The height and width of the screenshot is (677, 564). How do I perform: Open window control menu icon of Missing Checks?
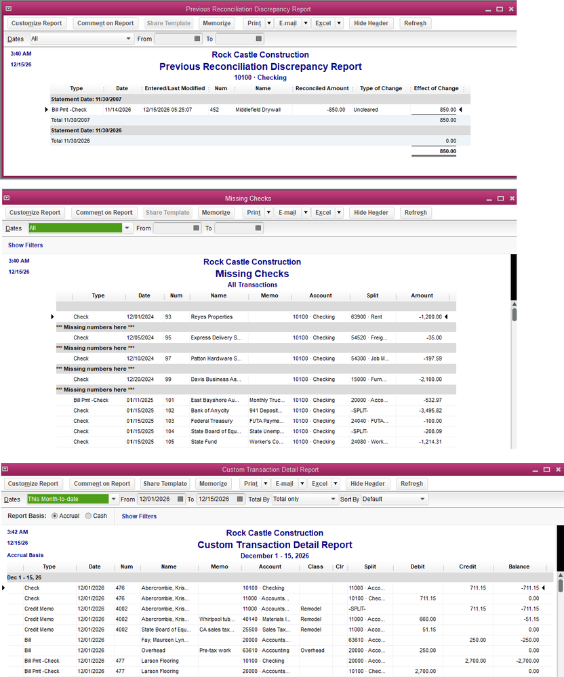point(7,198)
